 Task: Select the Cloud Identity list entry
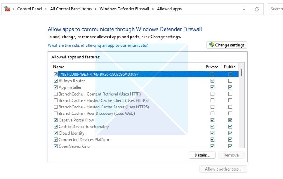(72, 133)
